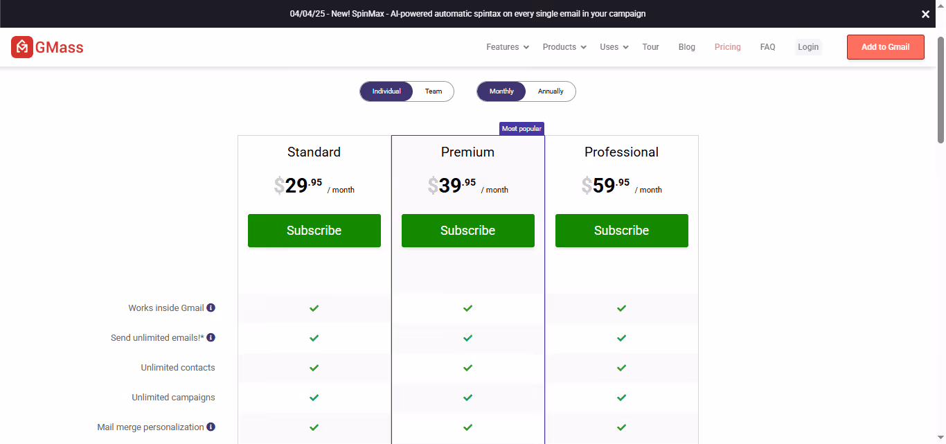Click the Professional plan heading
The height and width of the screenshot is (444, 946).
[622, 152]
